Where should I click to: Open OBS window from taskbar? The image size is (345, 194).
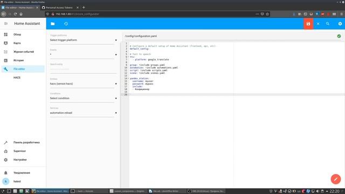pos(206,191)
